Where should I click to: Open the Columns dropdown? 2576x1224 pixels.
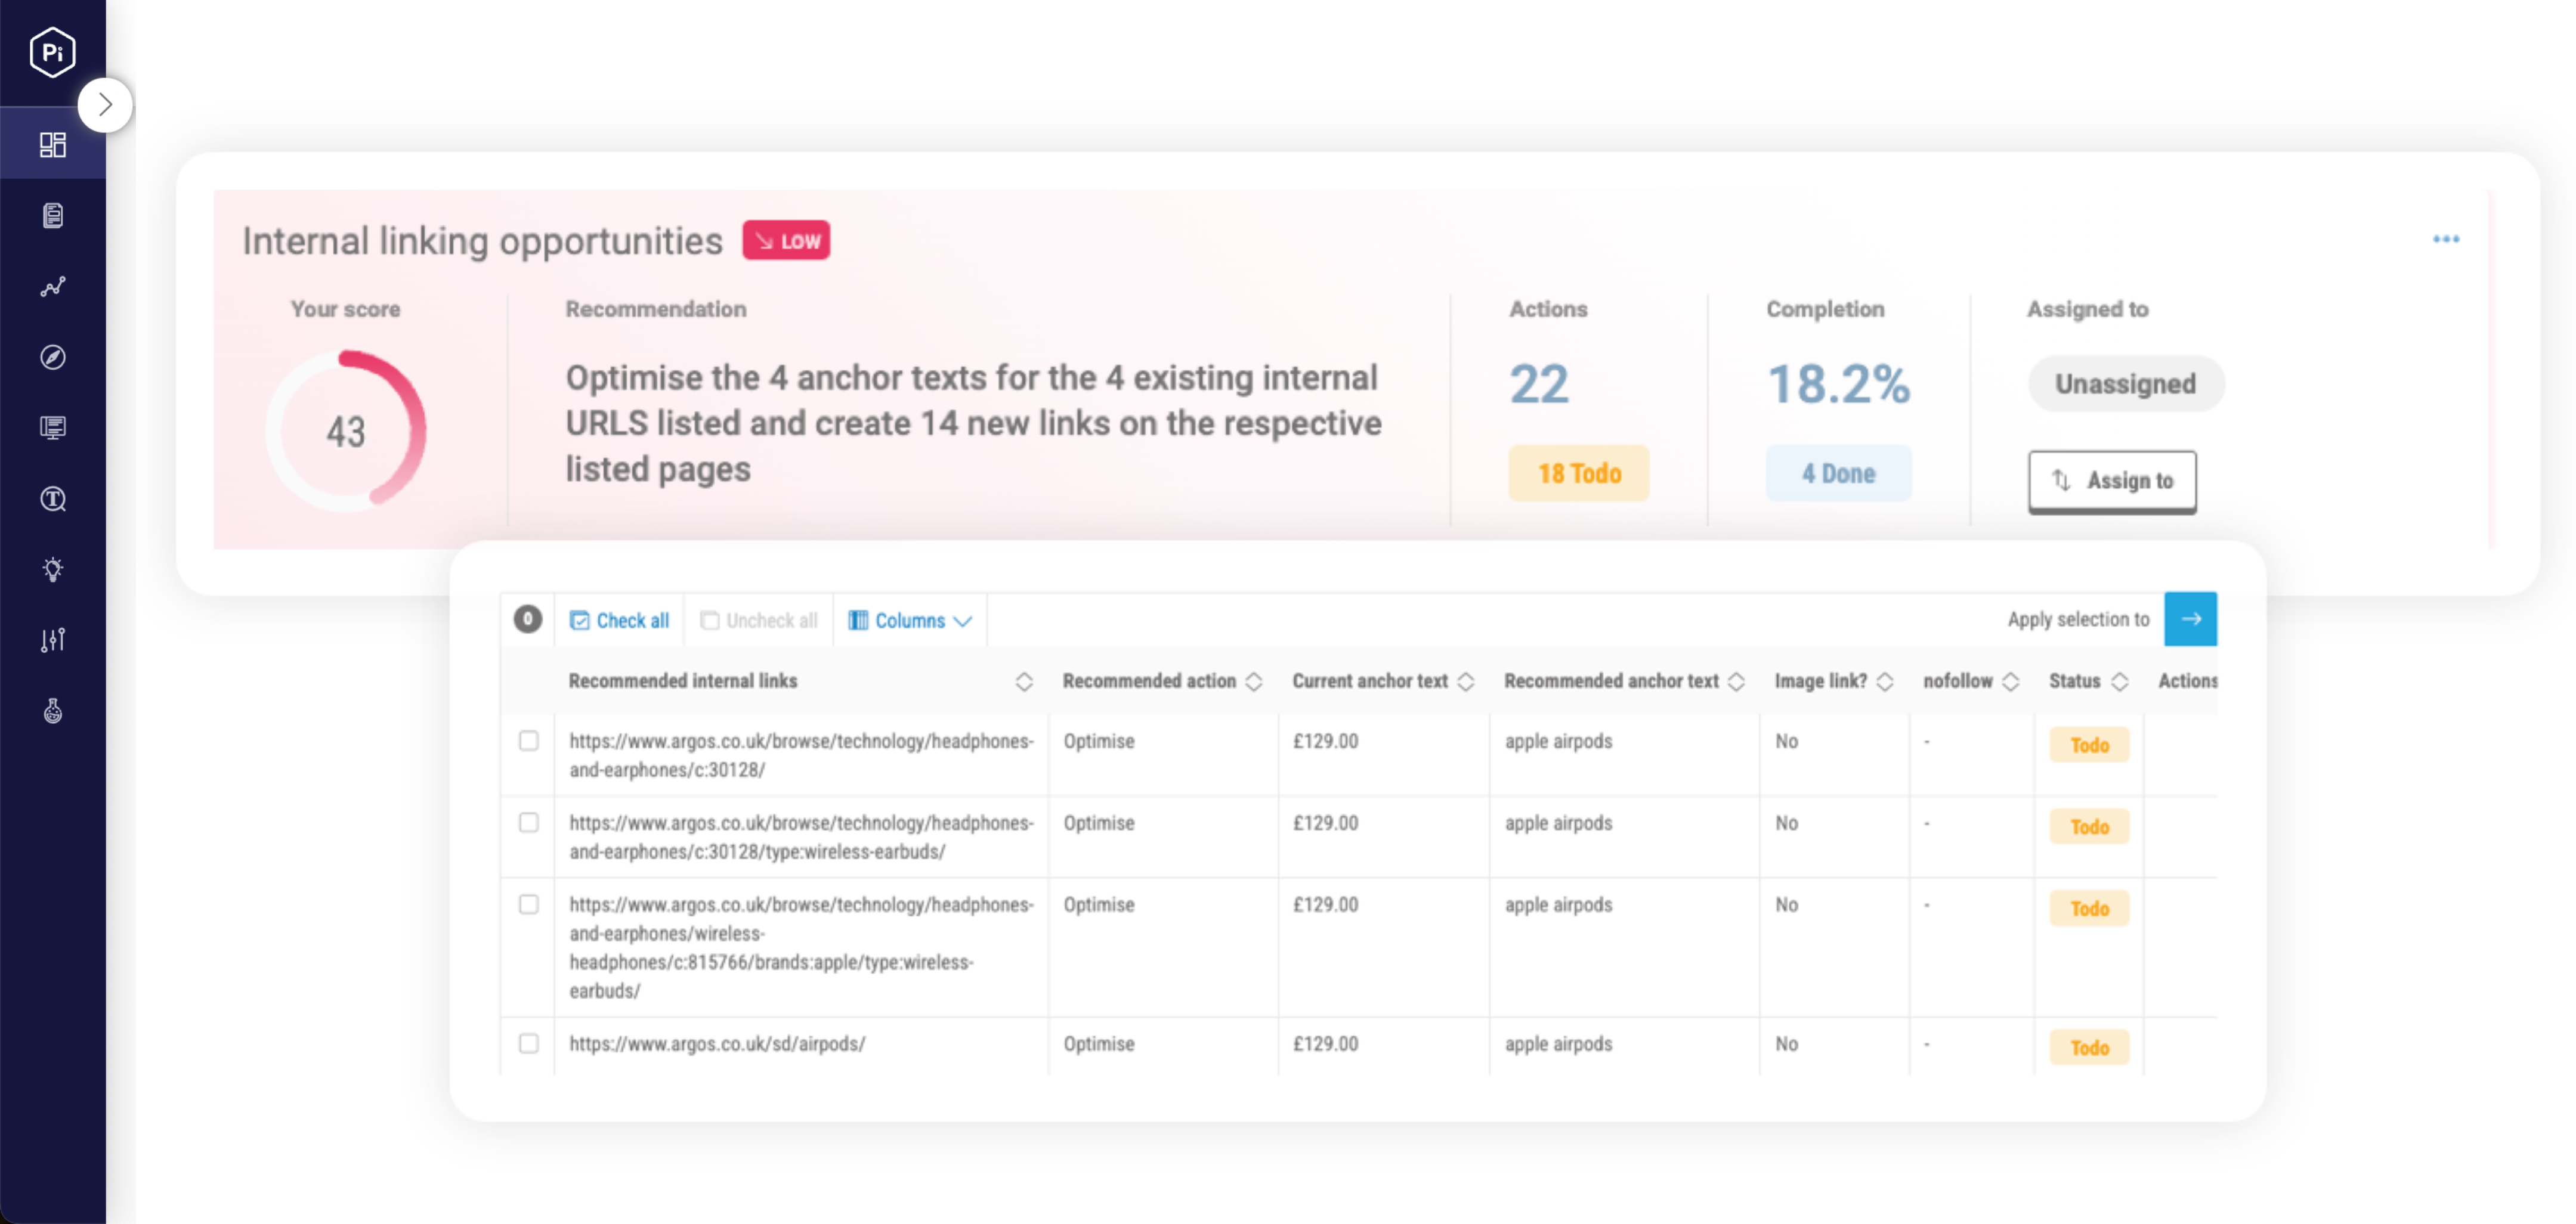point(910,621)
